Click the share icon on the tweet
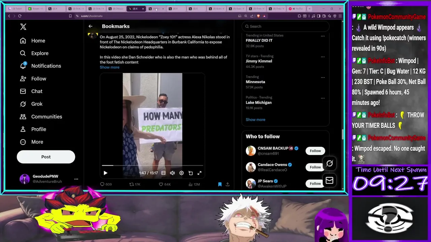431x242 pixels. pyautogui.click(x=228, y=184)
